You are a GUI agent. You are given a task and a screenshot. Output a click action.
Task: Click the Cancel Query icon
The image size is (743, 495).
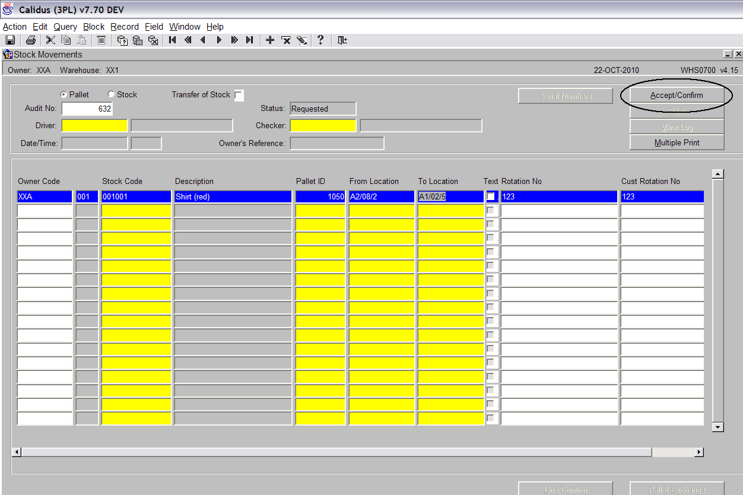[153, 40]
